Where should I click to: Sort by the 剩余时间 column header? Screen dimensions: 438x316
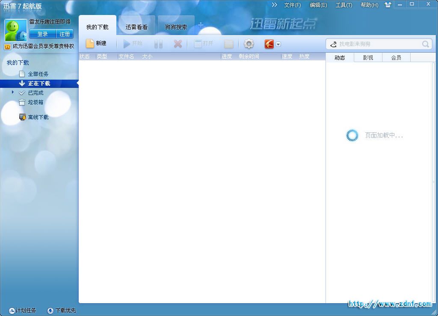[249, 57]
